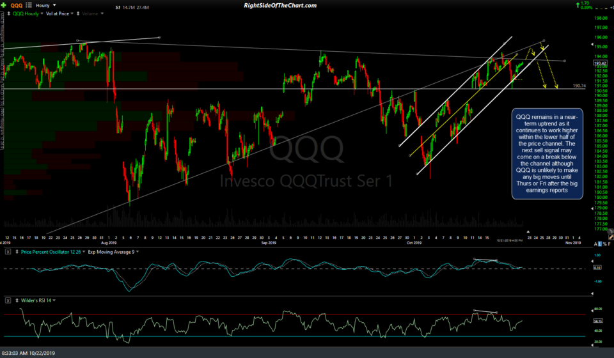The height and width of the screenshot is (358, 614).
Task: Select the F scale button
Action: click(610, 244)
